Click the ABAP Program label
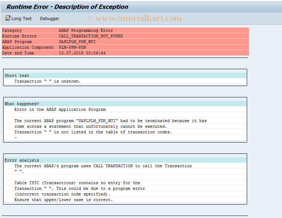This screenshot has width=282, height=218. [x=17, y=42]
